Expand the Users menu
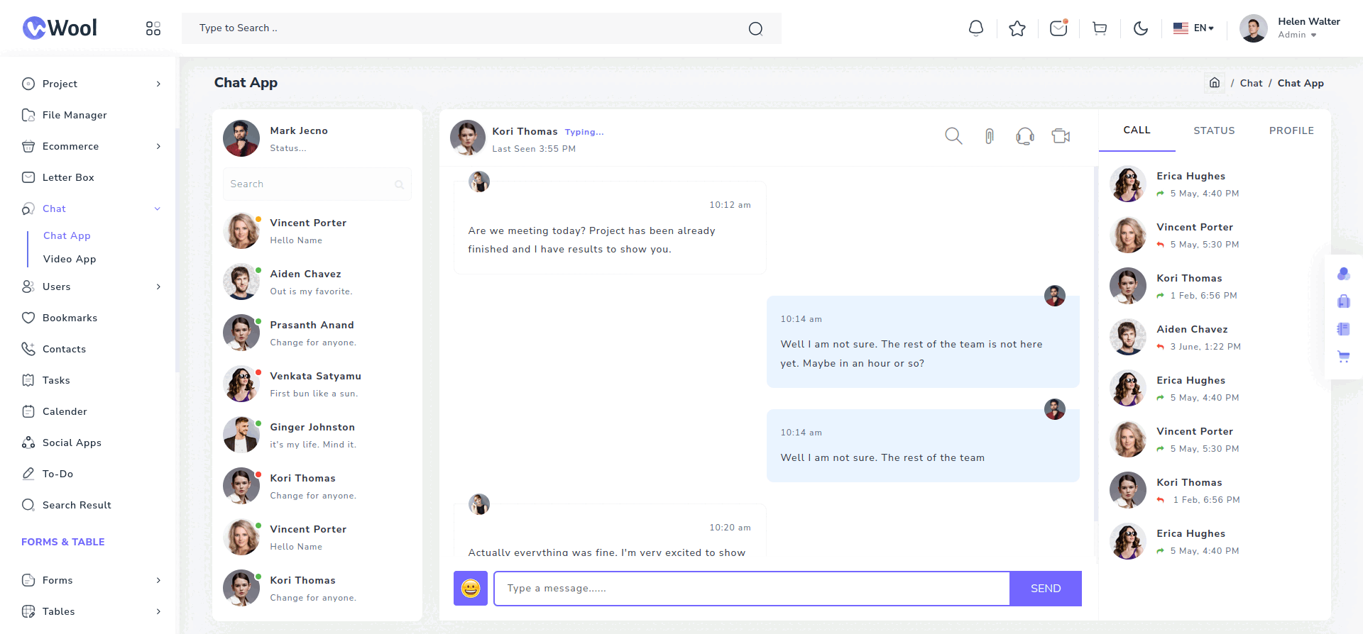The image size is (1363, 634). click(x=91, y=287)
